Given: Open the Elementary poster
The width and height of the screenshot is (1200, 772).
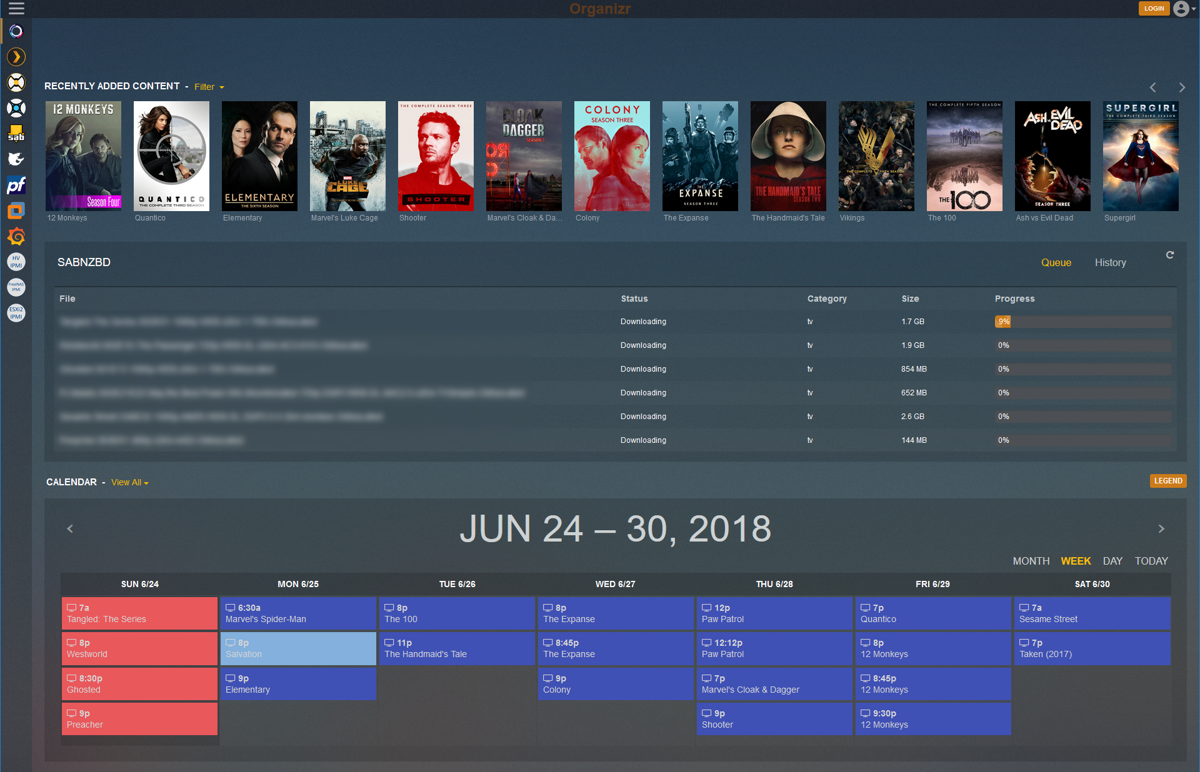Looking at the screenshot, I should pyautogui.click(x=259, y=156).
